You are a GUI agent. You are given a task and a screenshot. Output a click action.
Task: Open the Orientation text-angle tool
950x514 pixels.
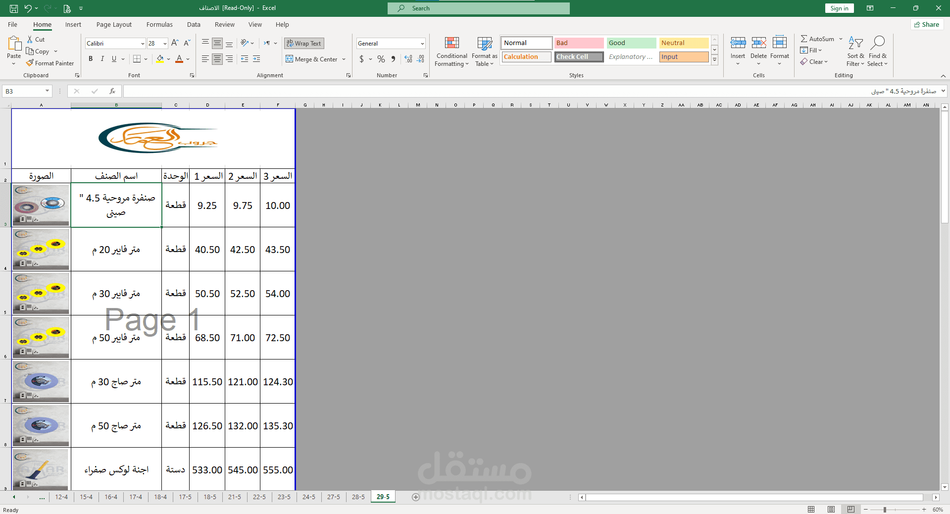(x=245, y=43)
